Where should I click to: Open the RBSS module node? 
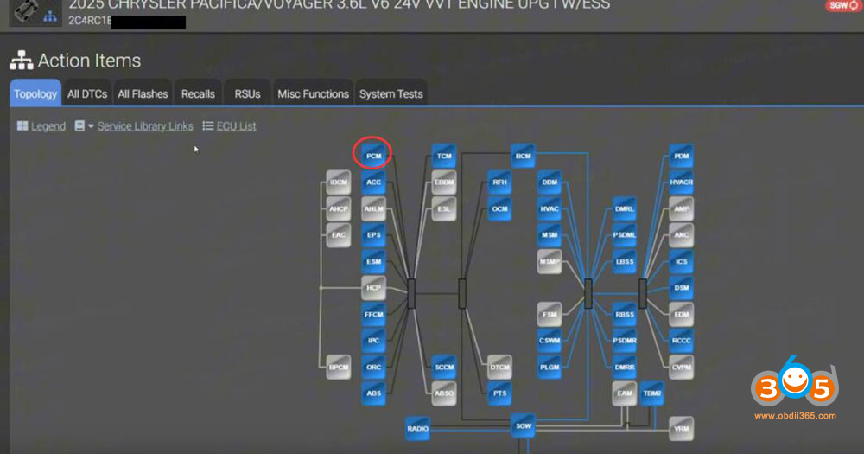click(x=625, y=315)
